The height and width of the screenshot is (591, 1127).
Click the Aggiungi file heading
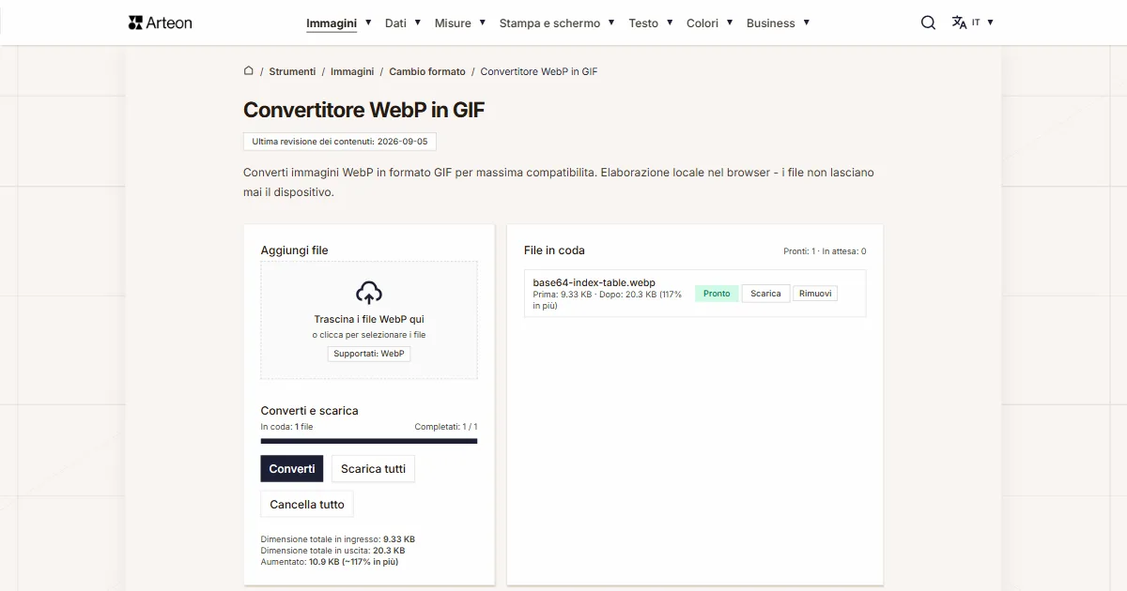295,250
